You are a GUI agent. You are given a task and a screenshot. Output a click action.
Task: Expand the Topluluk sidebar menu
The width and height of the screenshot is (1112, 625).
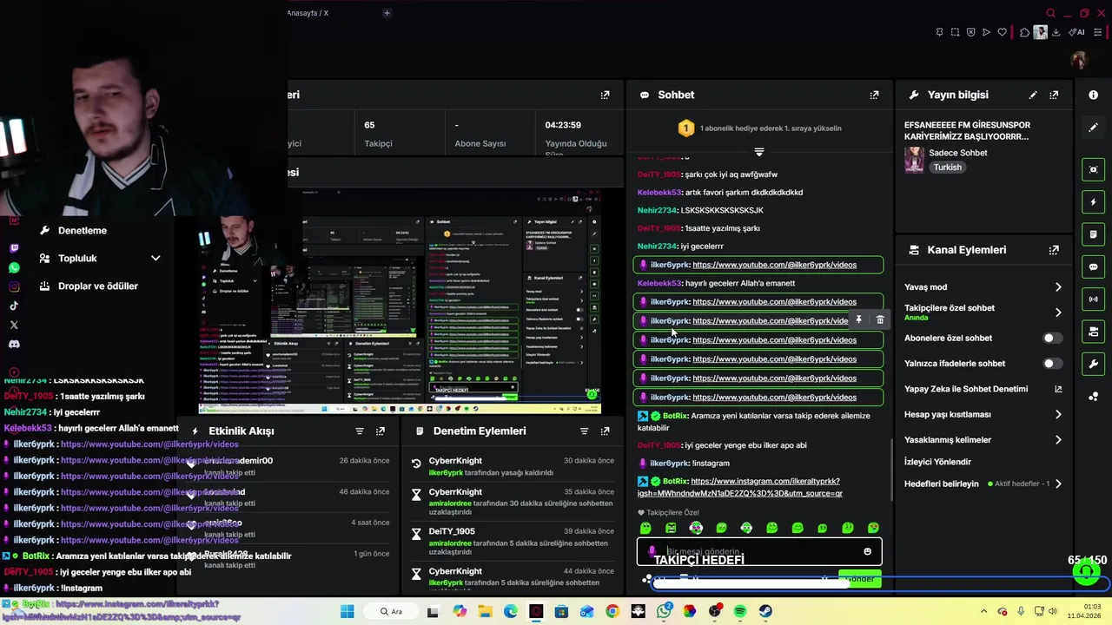(x=156, y=258)
